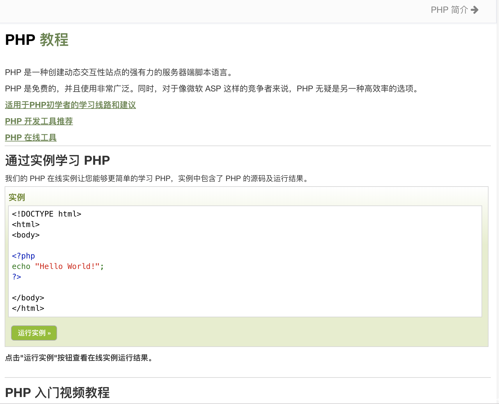The width and height of the screenshot is (499, 404).
Task: Click the PHP 教程 page heading
Action: point(37,40)
